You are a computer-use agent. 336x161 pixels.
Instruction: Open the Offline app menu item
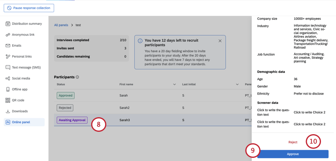[19, 90]
